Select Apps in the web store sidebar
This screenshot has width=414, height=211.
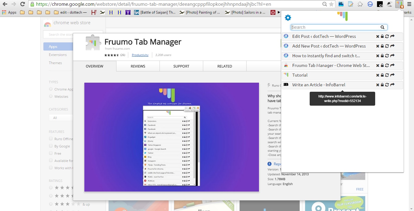coord(58,47)
